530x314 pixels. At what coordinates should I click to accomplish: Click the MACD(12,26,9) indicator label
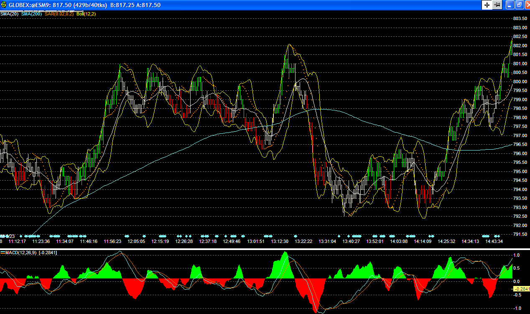click(x=20, y=253)
